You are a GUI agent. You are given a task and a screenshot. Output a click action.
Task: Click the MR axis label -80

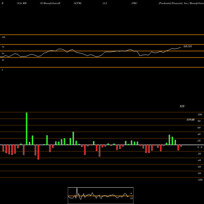199,173
